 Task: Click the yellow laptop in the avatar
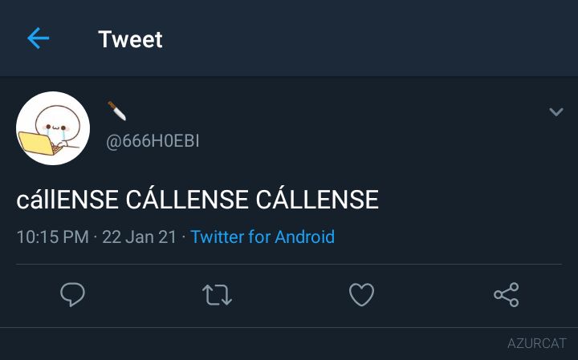tap(37, 144)
